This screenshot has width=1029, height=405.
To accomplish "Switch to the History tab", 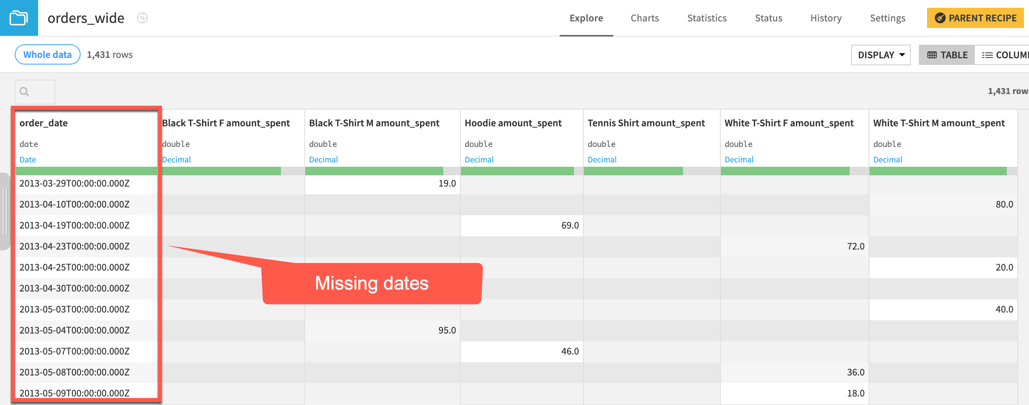I will [x=826, y=17].
